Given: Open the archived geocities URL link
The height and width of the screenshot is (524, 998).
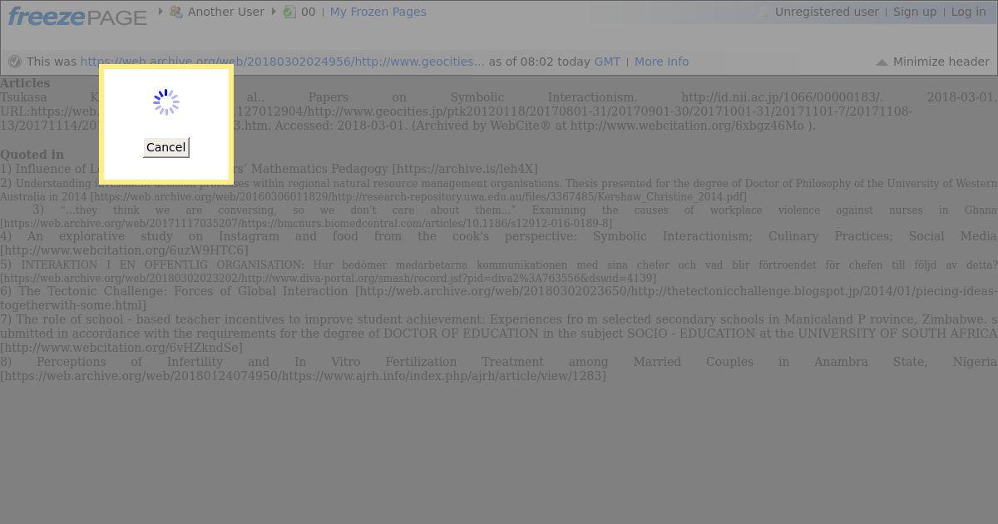Looking at the screenshot, I should [x=282, y=62].
